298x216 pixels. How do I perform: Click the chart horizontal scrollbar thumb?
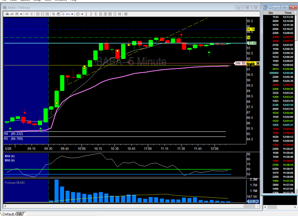point(249,206)
